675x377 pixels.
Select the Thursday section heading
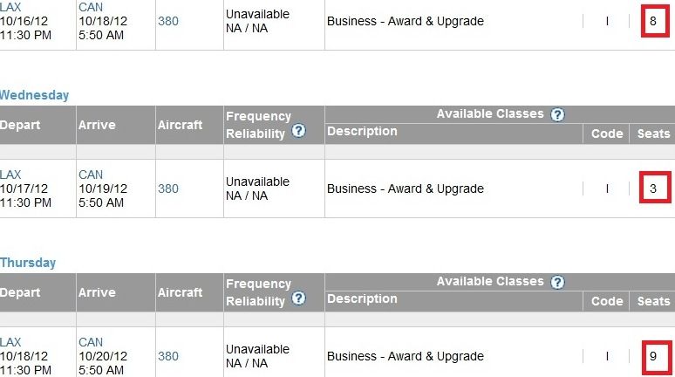(28, 263)
